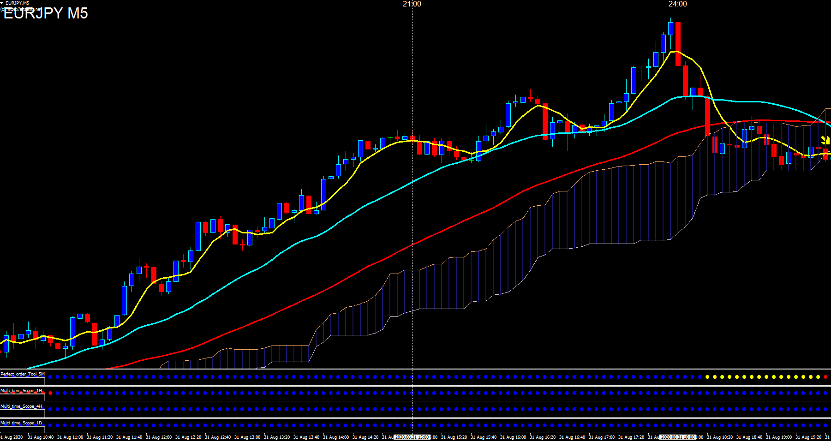
Task: Click the 31 Aug 16:00 time label
Action: pos(513,437)
